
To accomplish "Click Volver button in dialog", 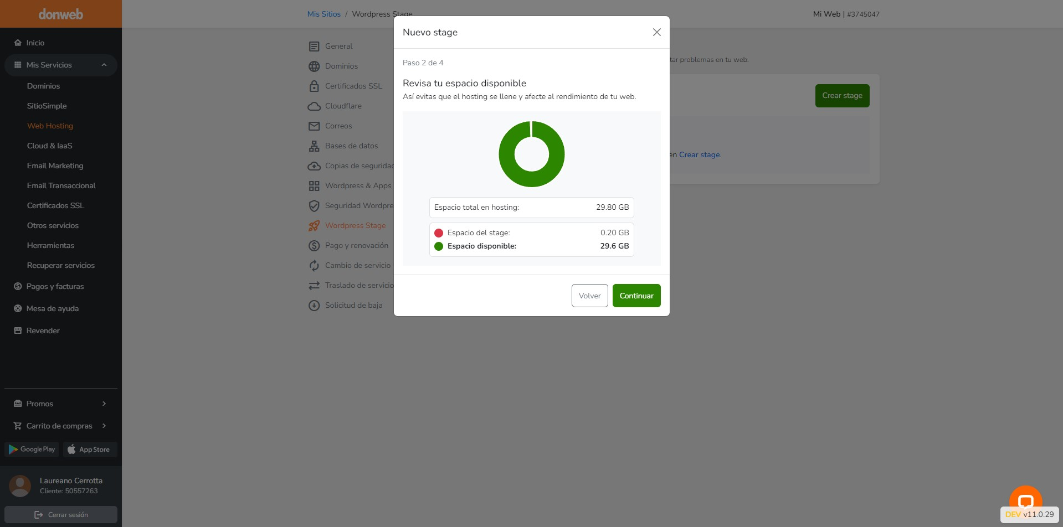I will 590,296.
